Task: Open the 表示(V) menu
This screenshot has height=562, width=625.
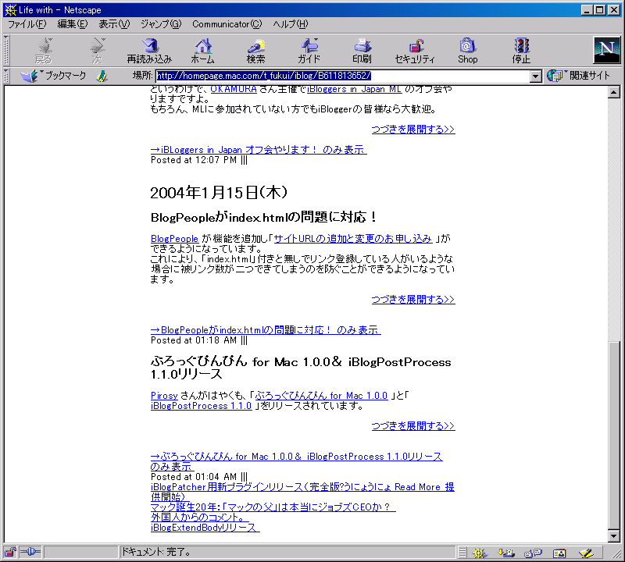Action: (114, 24)
